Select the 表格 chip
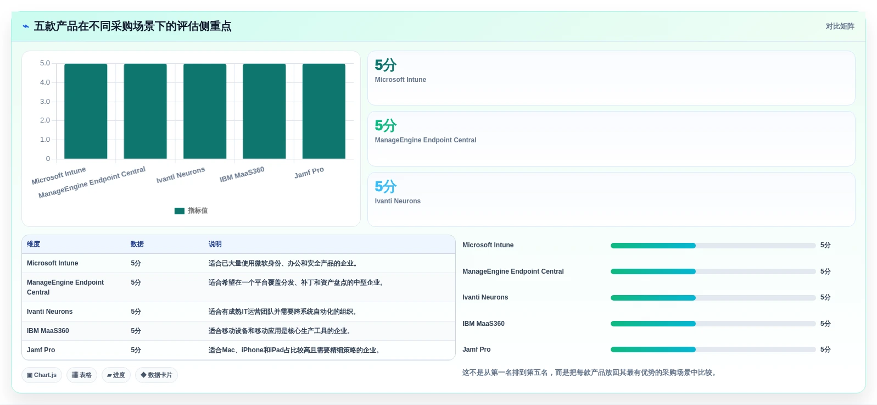The height and width of the screenshot is (405, 877). point(82,375)
